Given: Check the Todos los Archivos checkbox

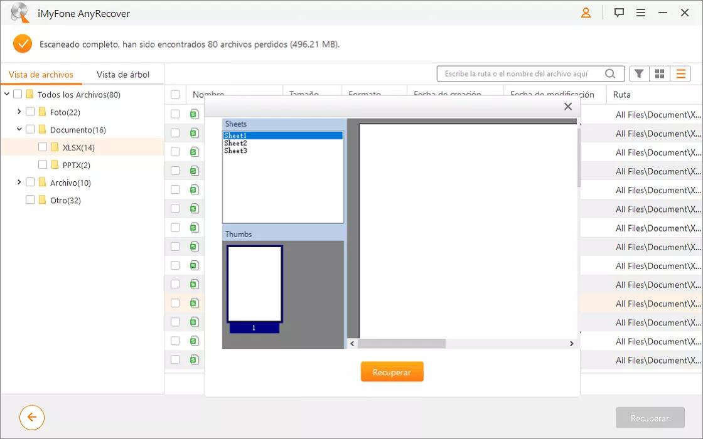Looking at the screenshot, I should (x=18, y=95).
